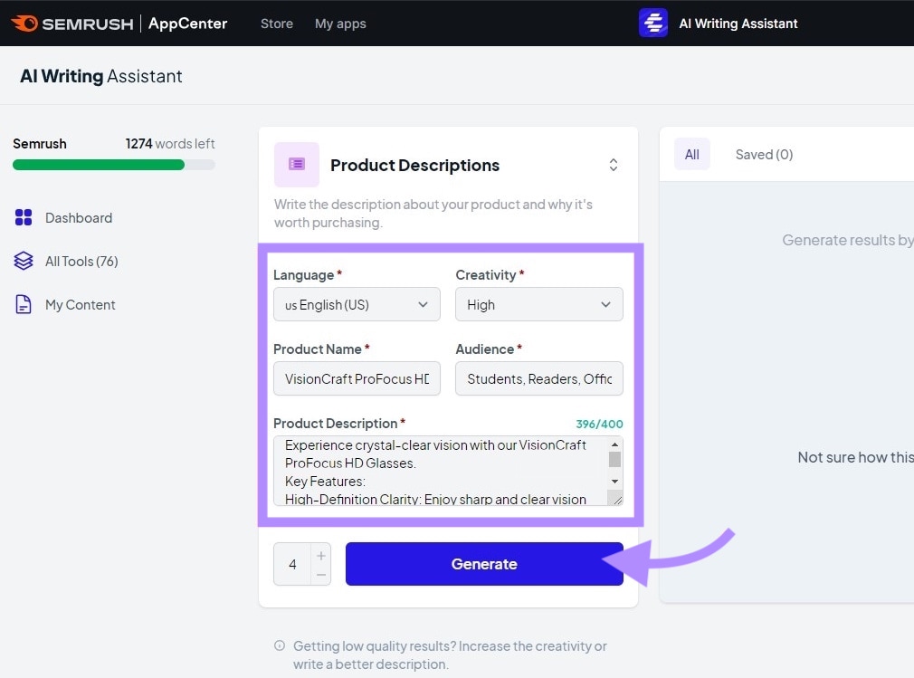Click inside the Audience input field

[x=538, y=378]
